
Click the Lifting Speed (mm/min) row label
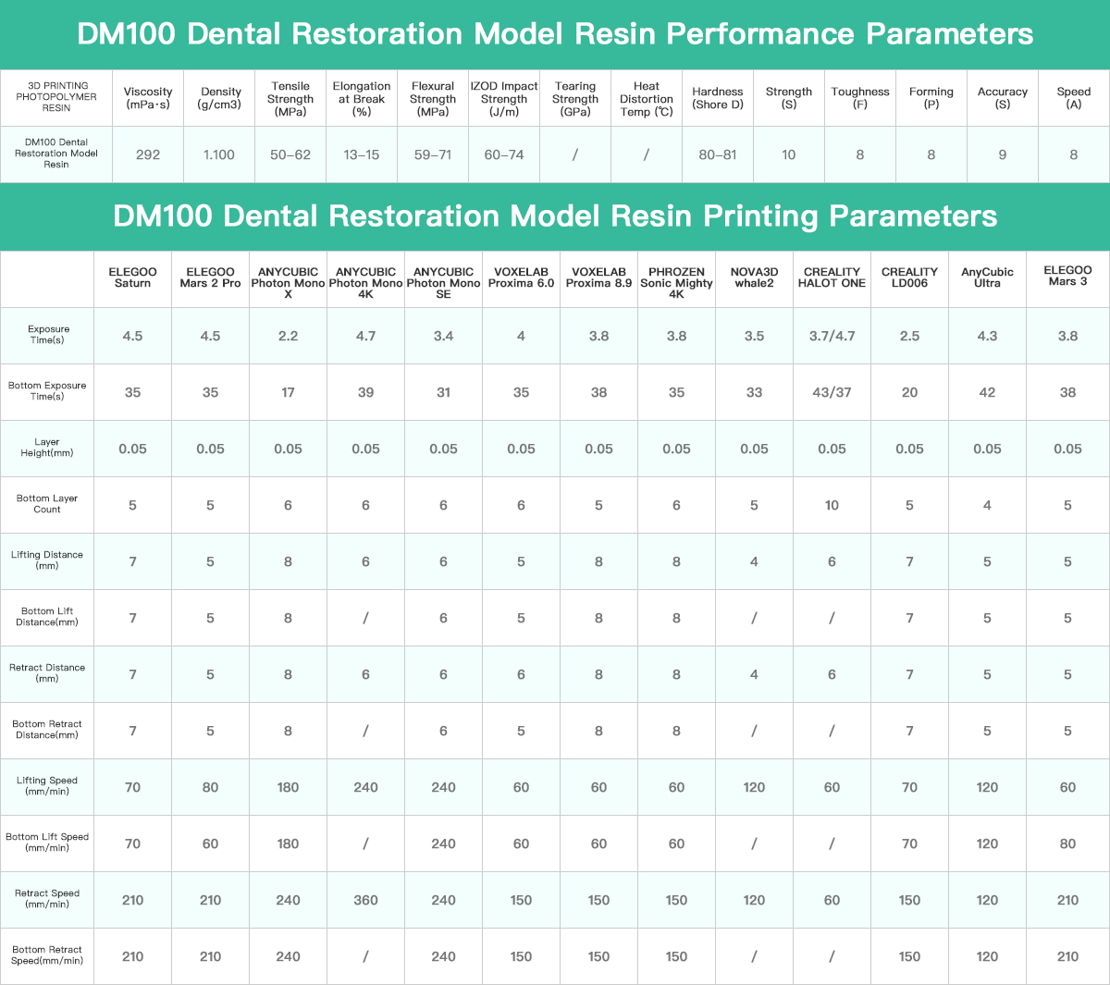[x=47, y=786]
